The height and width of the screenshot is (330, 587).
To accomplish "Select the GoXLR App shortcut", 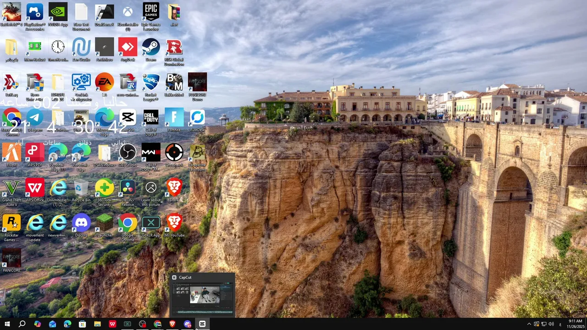I will [x=151, y=226].
